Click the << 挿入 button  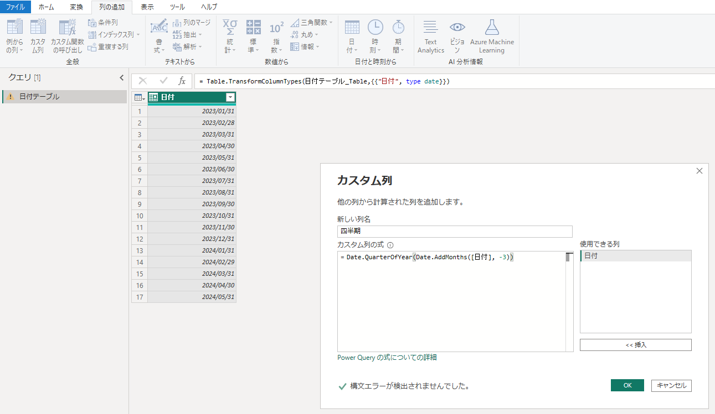point(635,345)
